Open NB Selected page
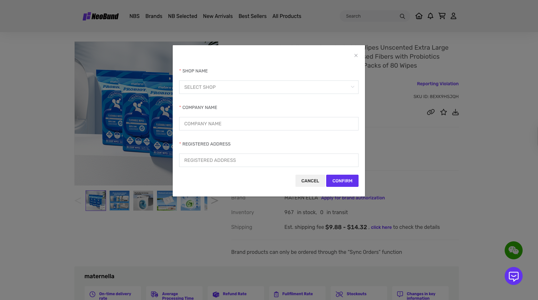The width and height of the screenshot is (538, 300). tap(183, 16)
